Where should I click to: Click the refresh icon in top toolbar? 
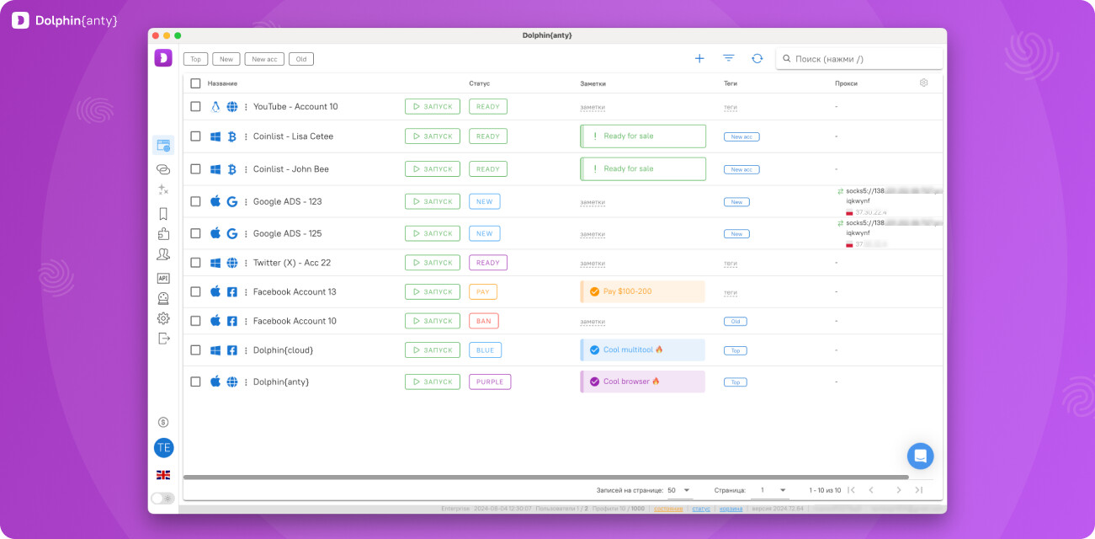(x=757, y=59)
